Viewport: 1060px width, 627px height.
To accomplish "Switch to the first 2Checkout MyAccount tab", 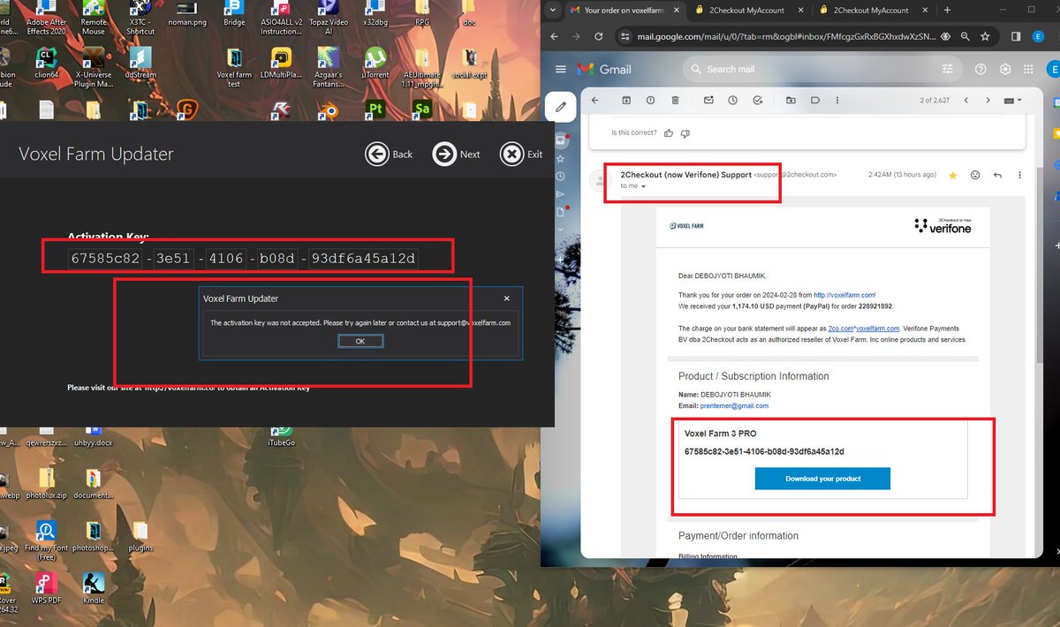I will (746, 10).
